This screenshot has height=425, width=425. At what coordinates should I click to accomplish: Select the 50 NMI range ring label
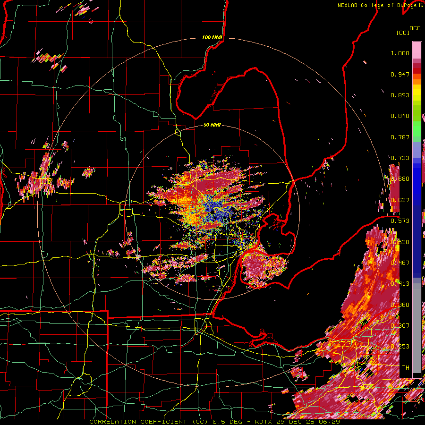pos(212,125)
